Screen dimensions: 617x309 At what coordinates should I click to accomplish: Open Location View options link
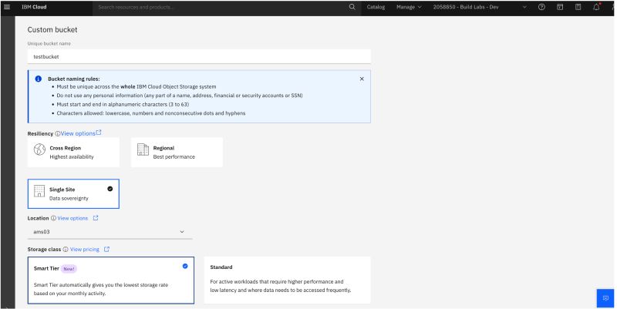[72, 218]
